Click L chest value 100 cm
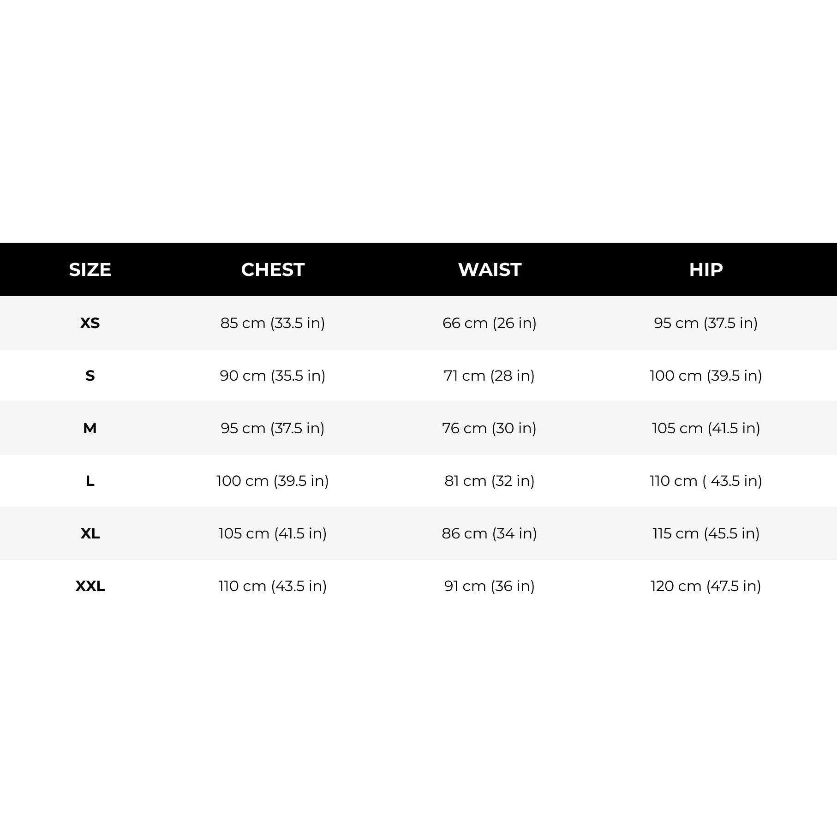Viewport: 837px width, 837px height. pyautogui.click(x=273, y=481)
